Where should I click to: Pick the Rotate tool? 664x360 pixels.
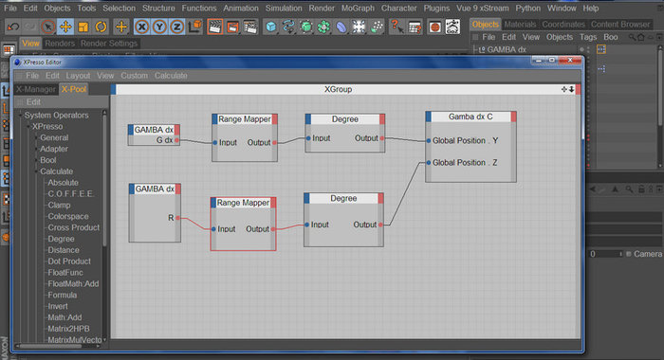coord(101,27)
